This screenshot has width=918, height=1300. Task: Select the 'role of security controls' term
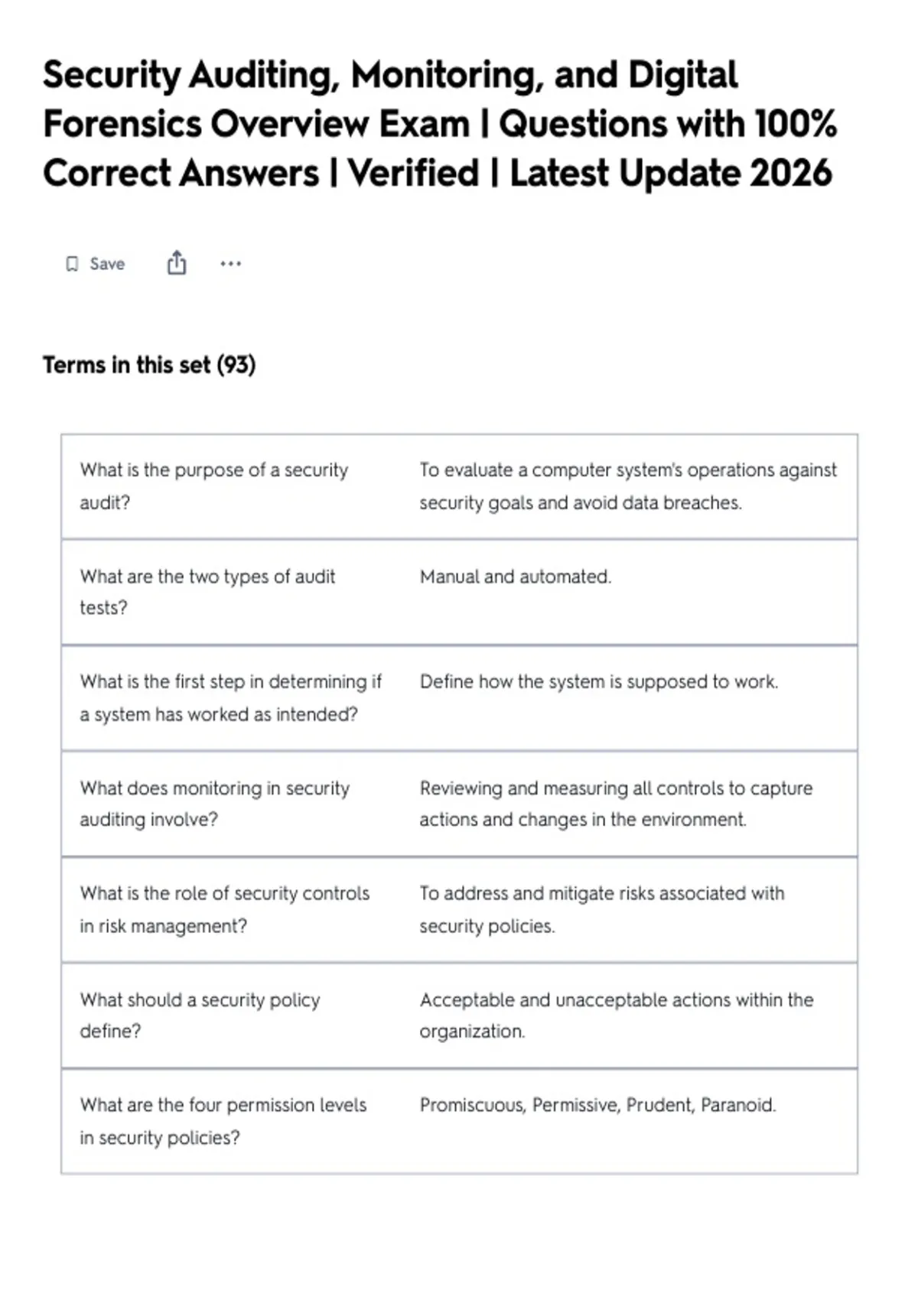[225, 909]
